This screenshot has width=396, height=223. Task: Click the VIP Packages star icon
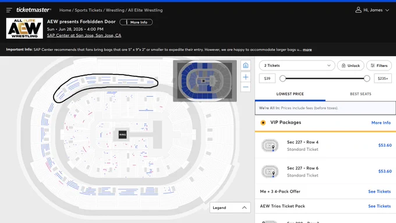[x=263, y=123]
